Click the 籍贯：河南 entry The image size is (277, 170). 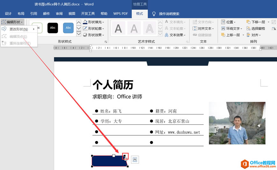[166, 111]
